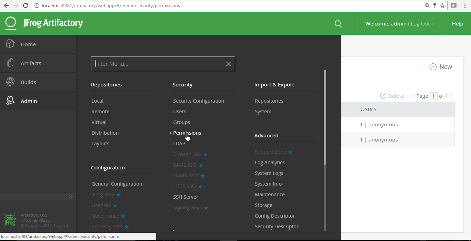
Task: Reload the page with the refresh icon
Action: point(26,6)
